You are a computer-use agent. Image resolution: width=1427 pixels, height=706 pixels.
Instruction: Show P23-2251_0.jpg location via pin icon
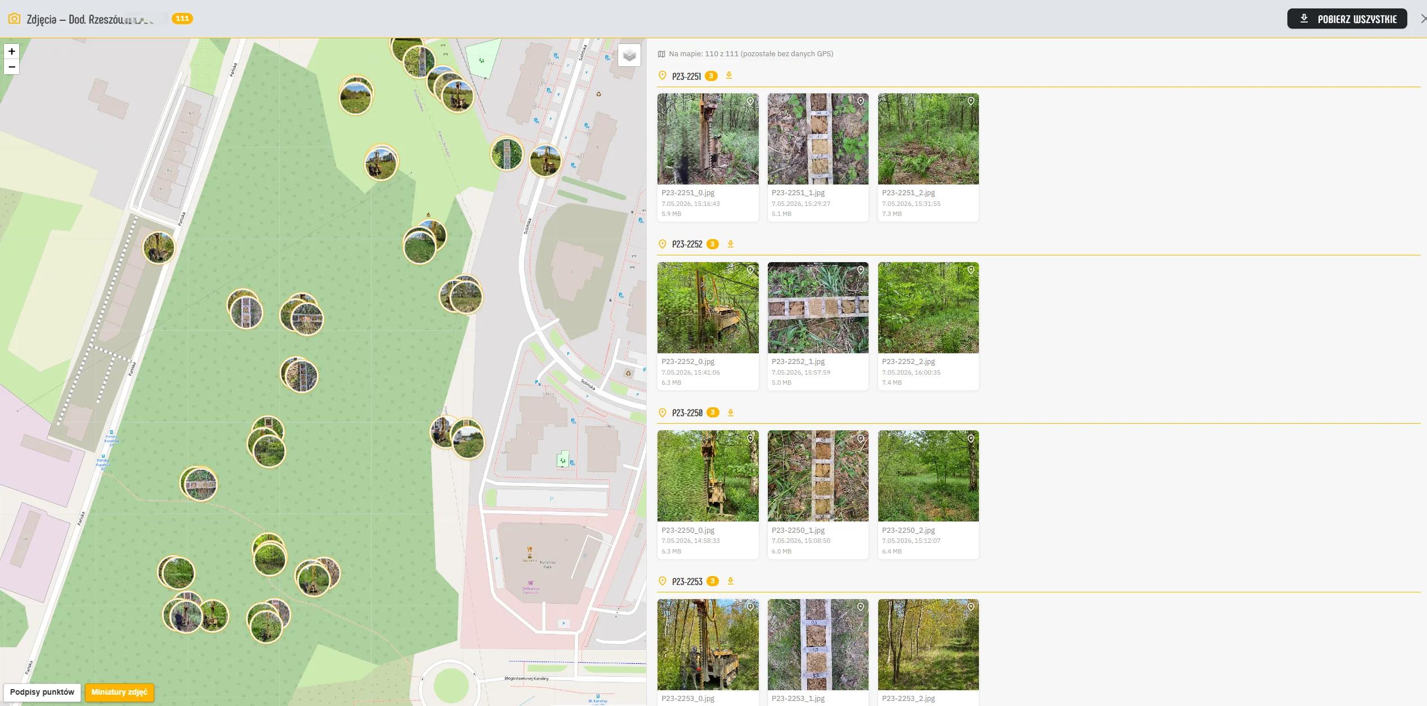(750, 101)
